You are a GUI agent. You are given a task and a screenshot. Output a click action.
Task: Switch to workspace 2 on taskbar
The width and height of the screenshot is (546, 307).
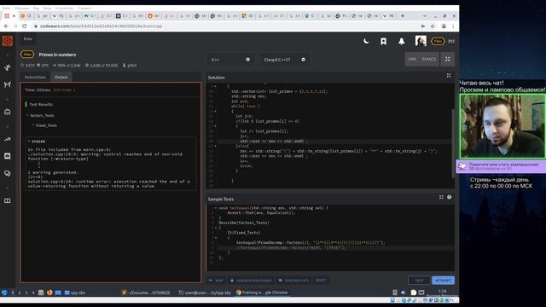tap(20, 293)
